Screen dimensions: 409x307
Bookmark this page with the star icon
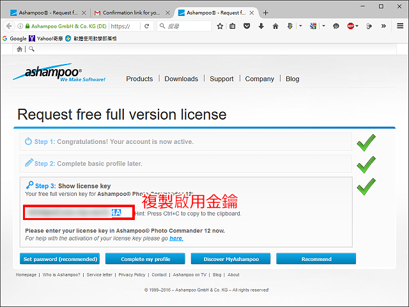(220, 26)
